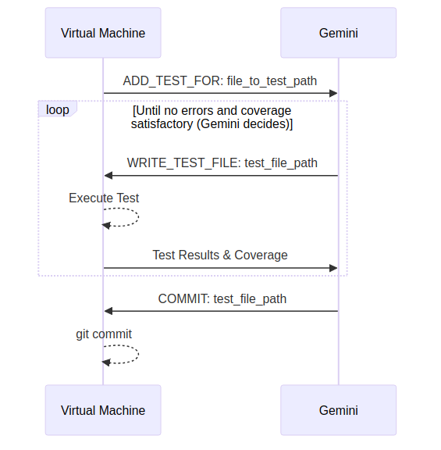Click the arrowhead of the WRITE_TEST_FILE arrow
The width and height of the screenshot is (441, 450).
tap(108, 176)
